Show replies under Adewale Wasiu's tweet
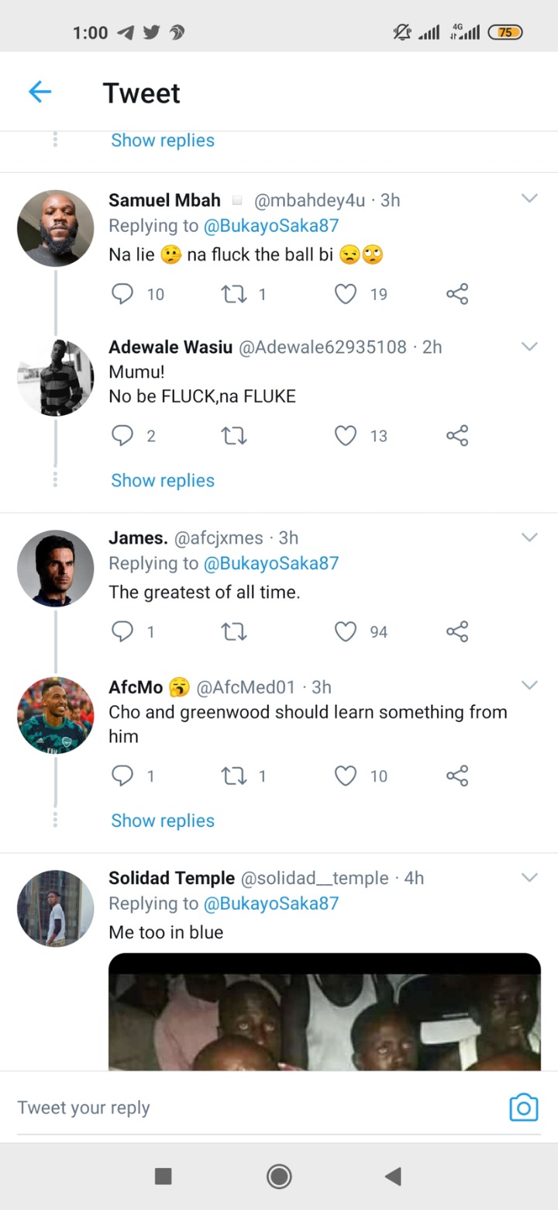 (x=163, y=480)
